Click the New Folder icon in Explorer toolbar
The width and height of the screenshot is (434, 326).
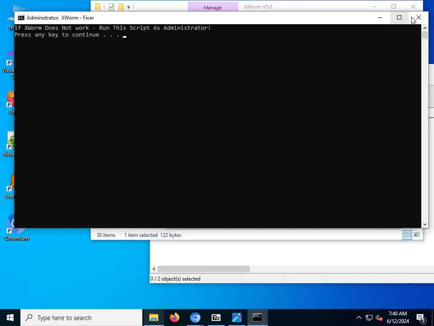pyautogui.click(x=121, y=7)
